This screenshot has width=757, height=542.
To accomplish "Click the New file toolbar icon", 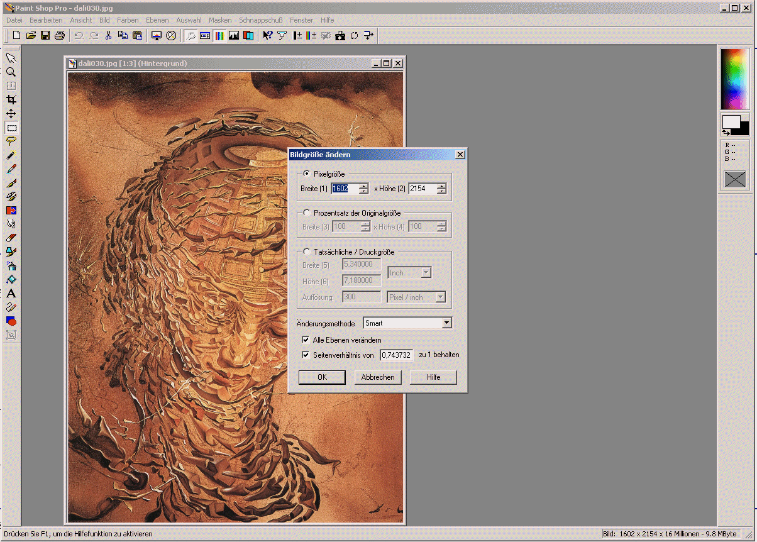I will tap(17, 35).
